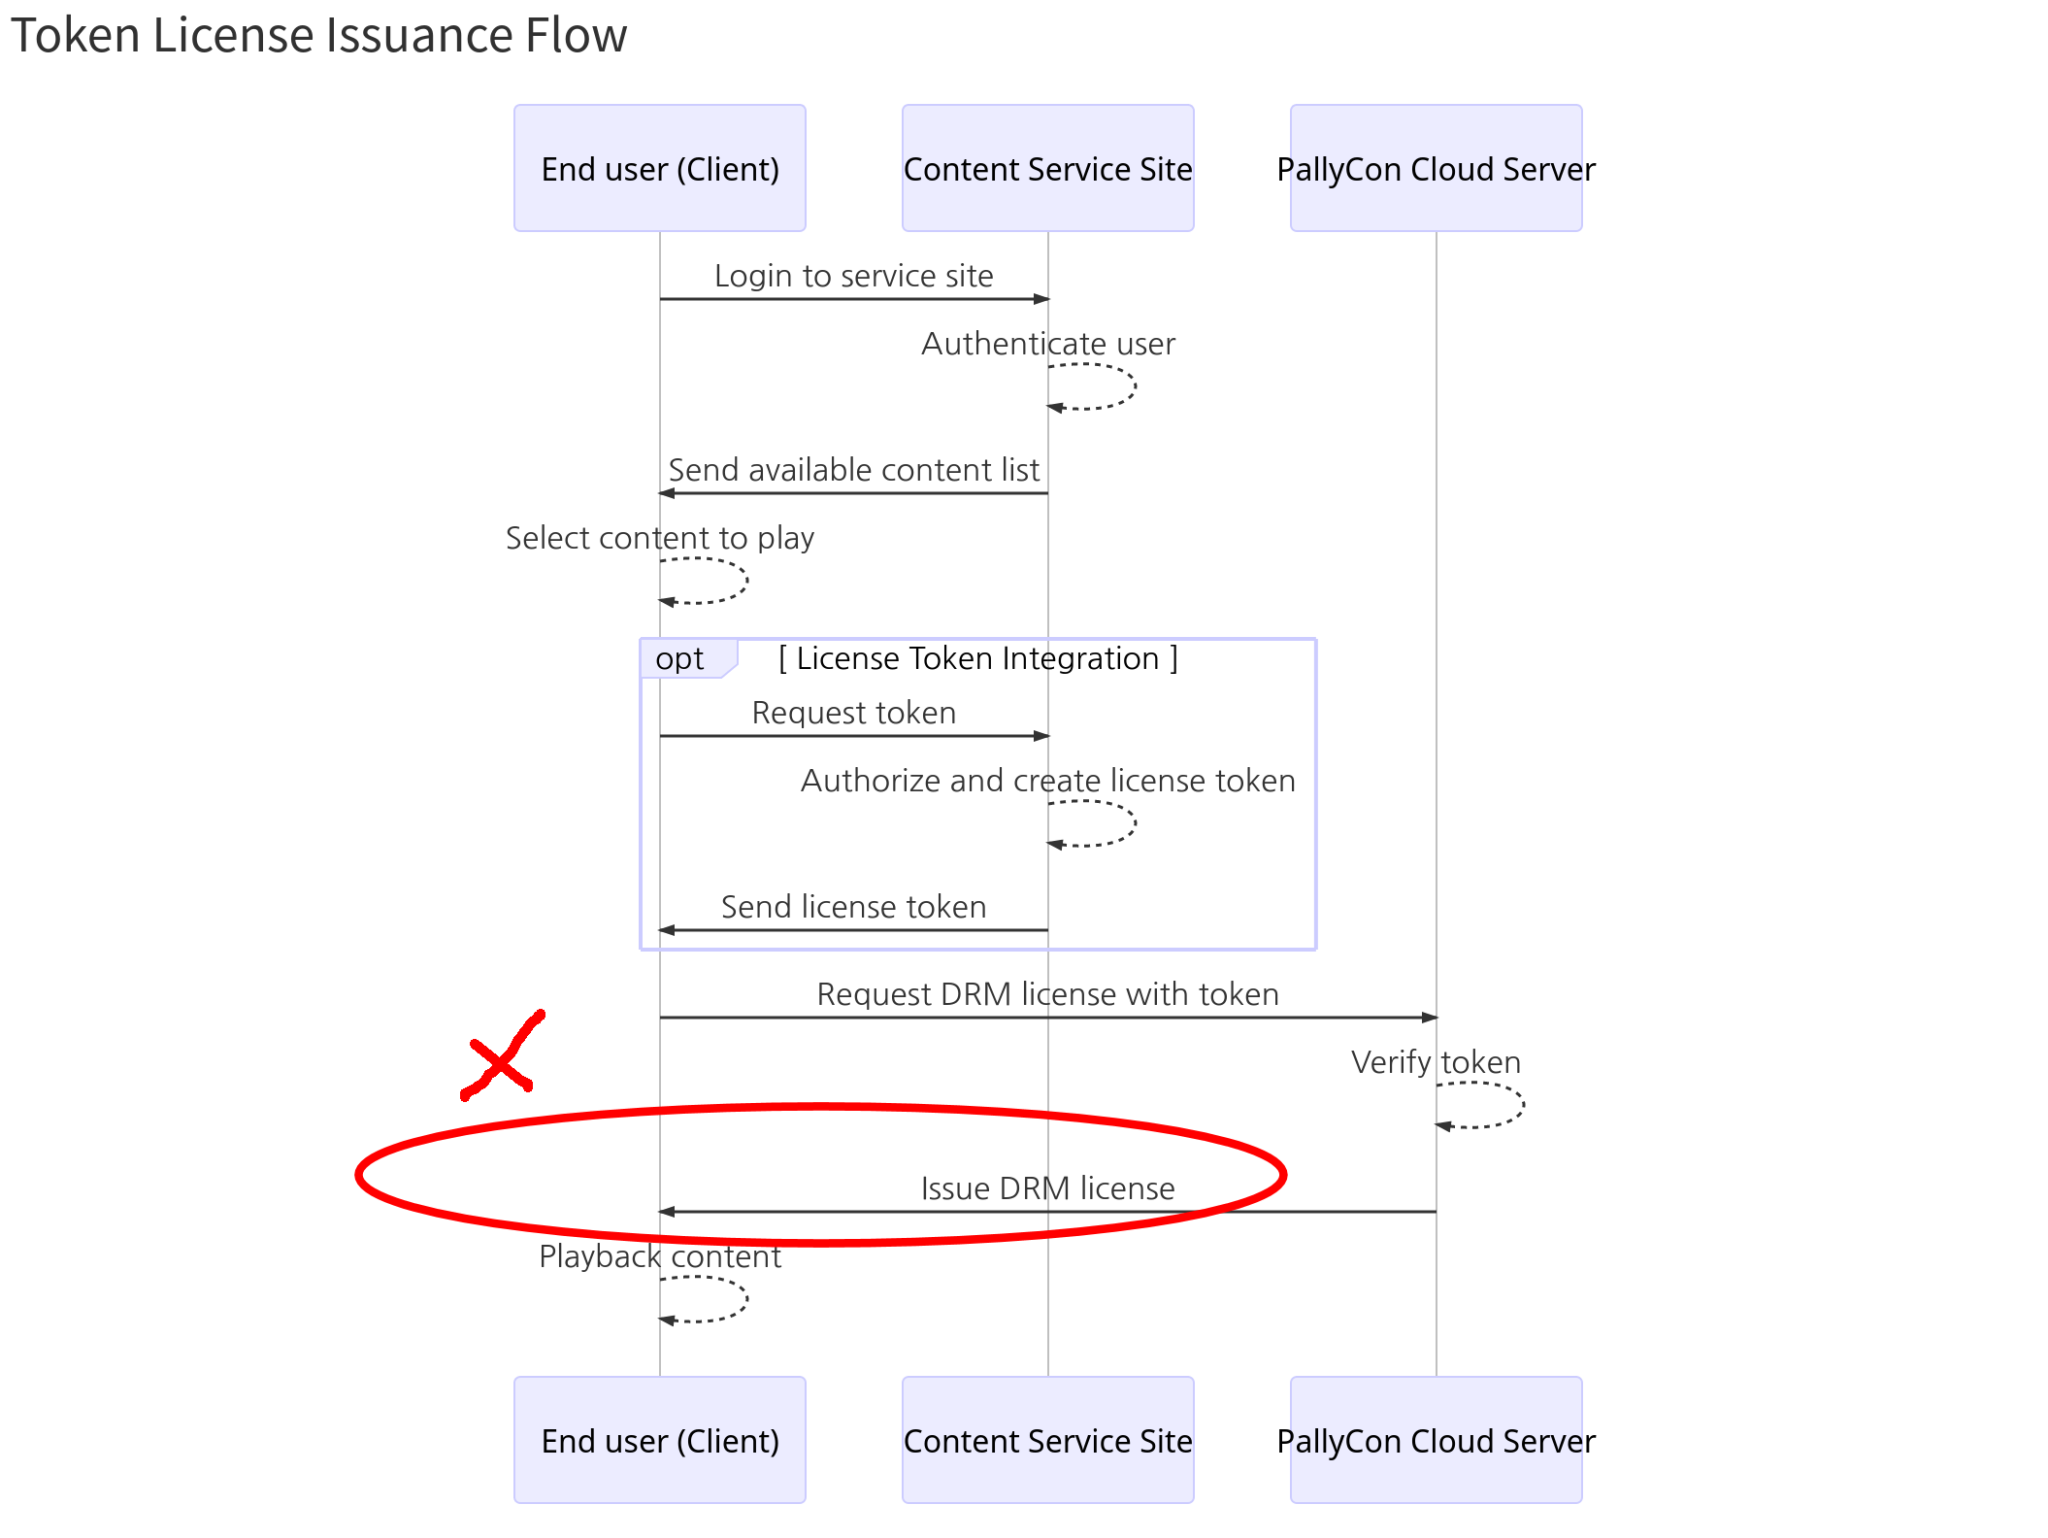Select the opt fragment label tab
The image size is (2048, 1538).
click(x=680, y=659)
